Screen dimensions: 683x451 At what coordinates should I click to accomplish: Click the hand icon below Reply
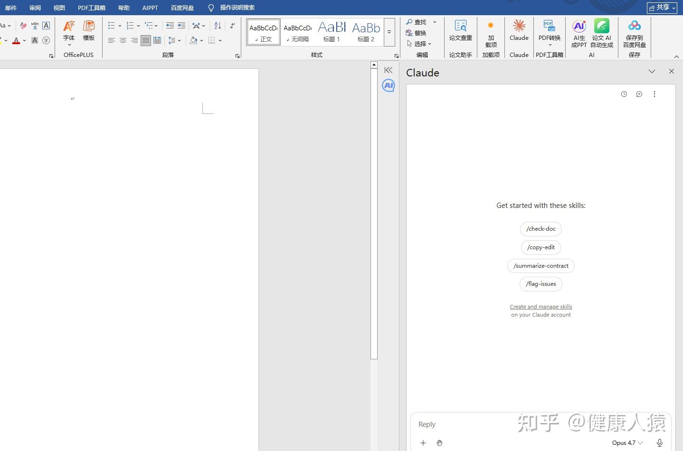439,443
